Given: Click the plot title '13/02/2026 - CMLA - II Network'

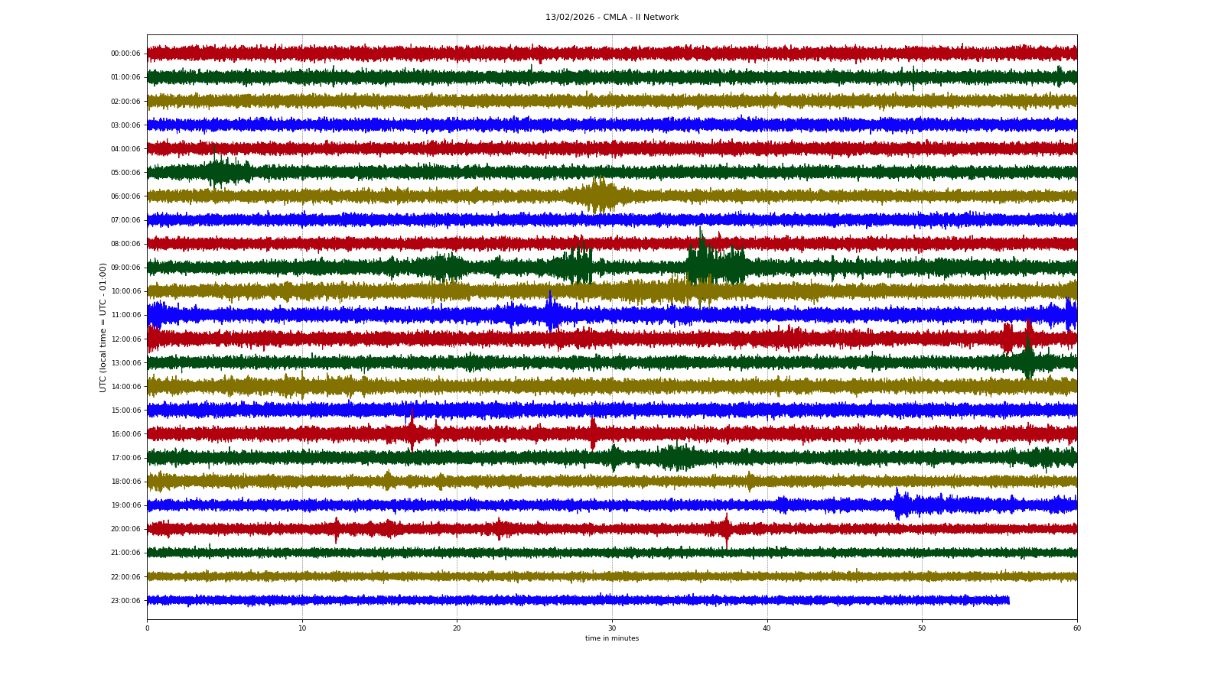Looking at the screenshot, I should click(611, 17).
